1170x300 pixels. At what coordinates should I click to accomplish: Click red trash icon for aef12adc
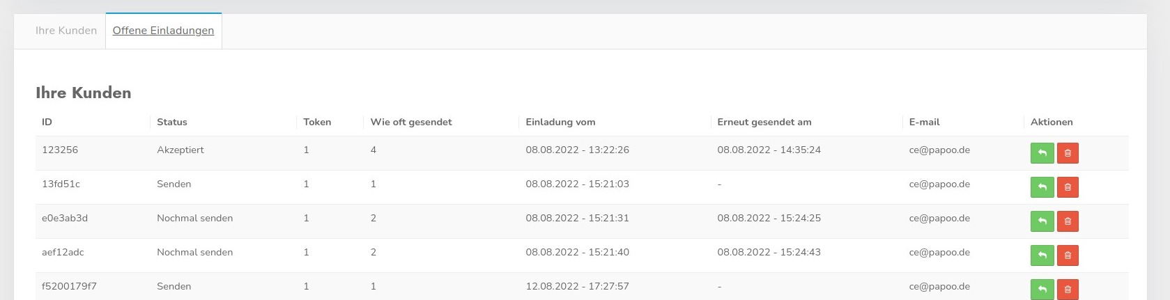1068,255
